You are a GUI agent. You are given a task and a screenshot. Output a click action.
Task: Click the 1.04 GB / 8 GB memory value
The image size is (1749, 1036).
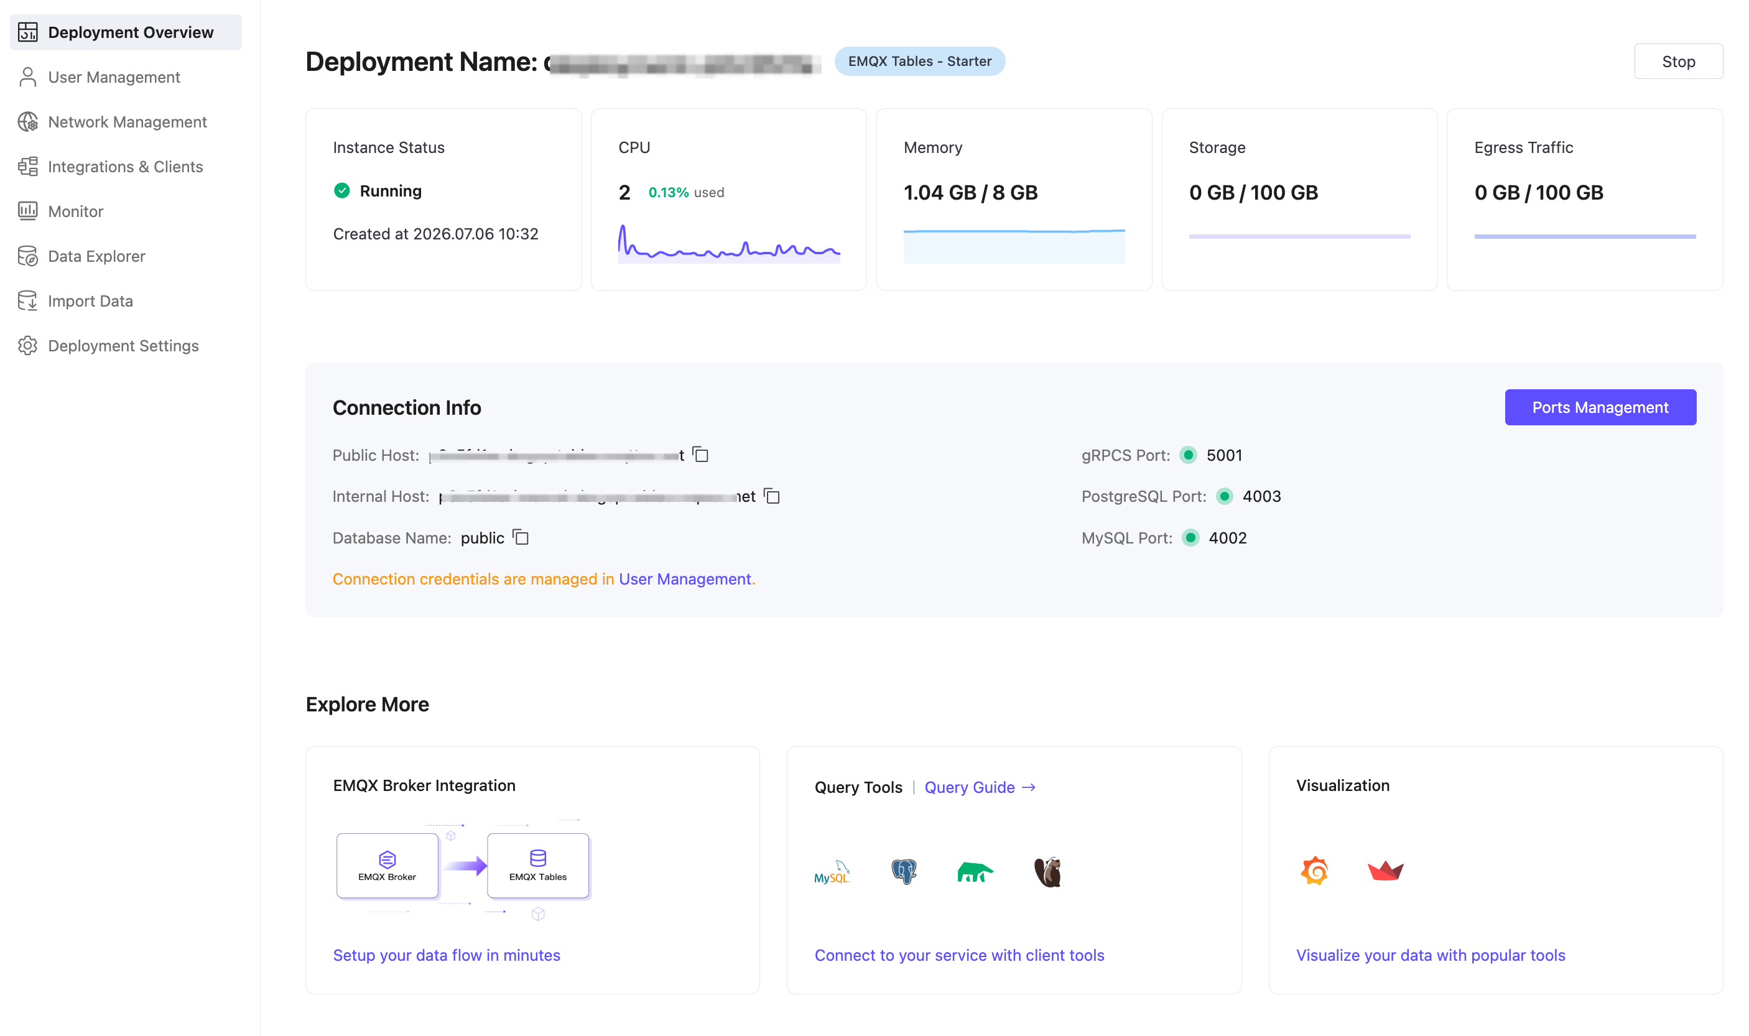tap(970, 192)
